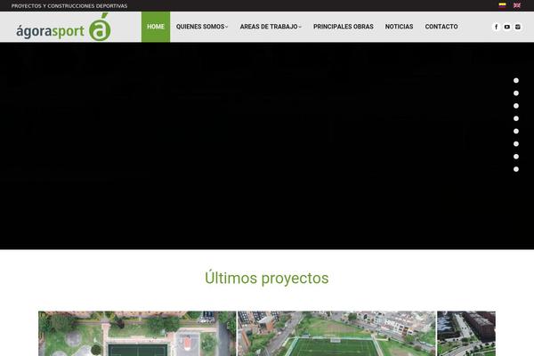Click 'PROYECTOS Y CONSTRUCCIONES DEPORTIVAS' top bar text
The height and width of the screenshot is (356, 534).
tap(69, 6)
